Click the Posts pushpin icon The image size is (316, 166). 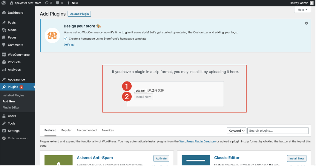(4, 22)
